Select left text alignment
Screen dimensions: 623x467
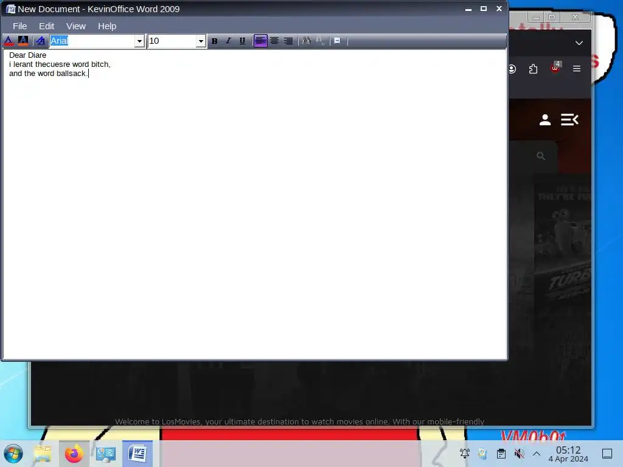(x=260, y=41)
